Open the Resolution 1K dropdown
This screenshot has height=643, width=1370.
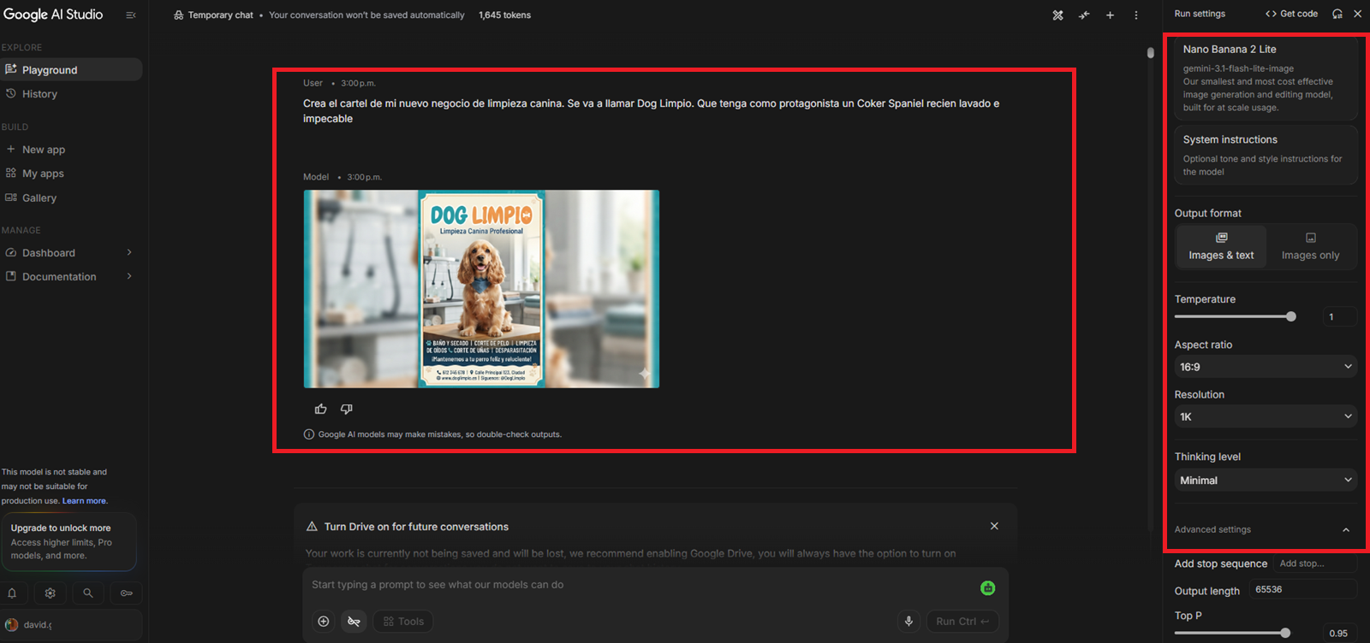(x=1266, y=416)
